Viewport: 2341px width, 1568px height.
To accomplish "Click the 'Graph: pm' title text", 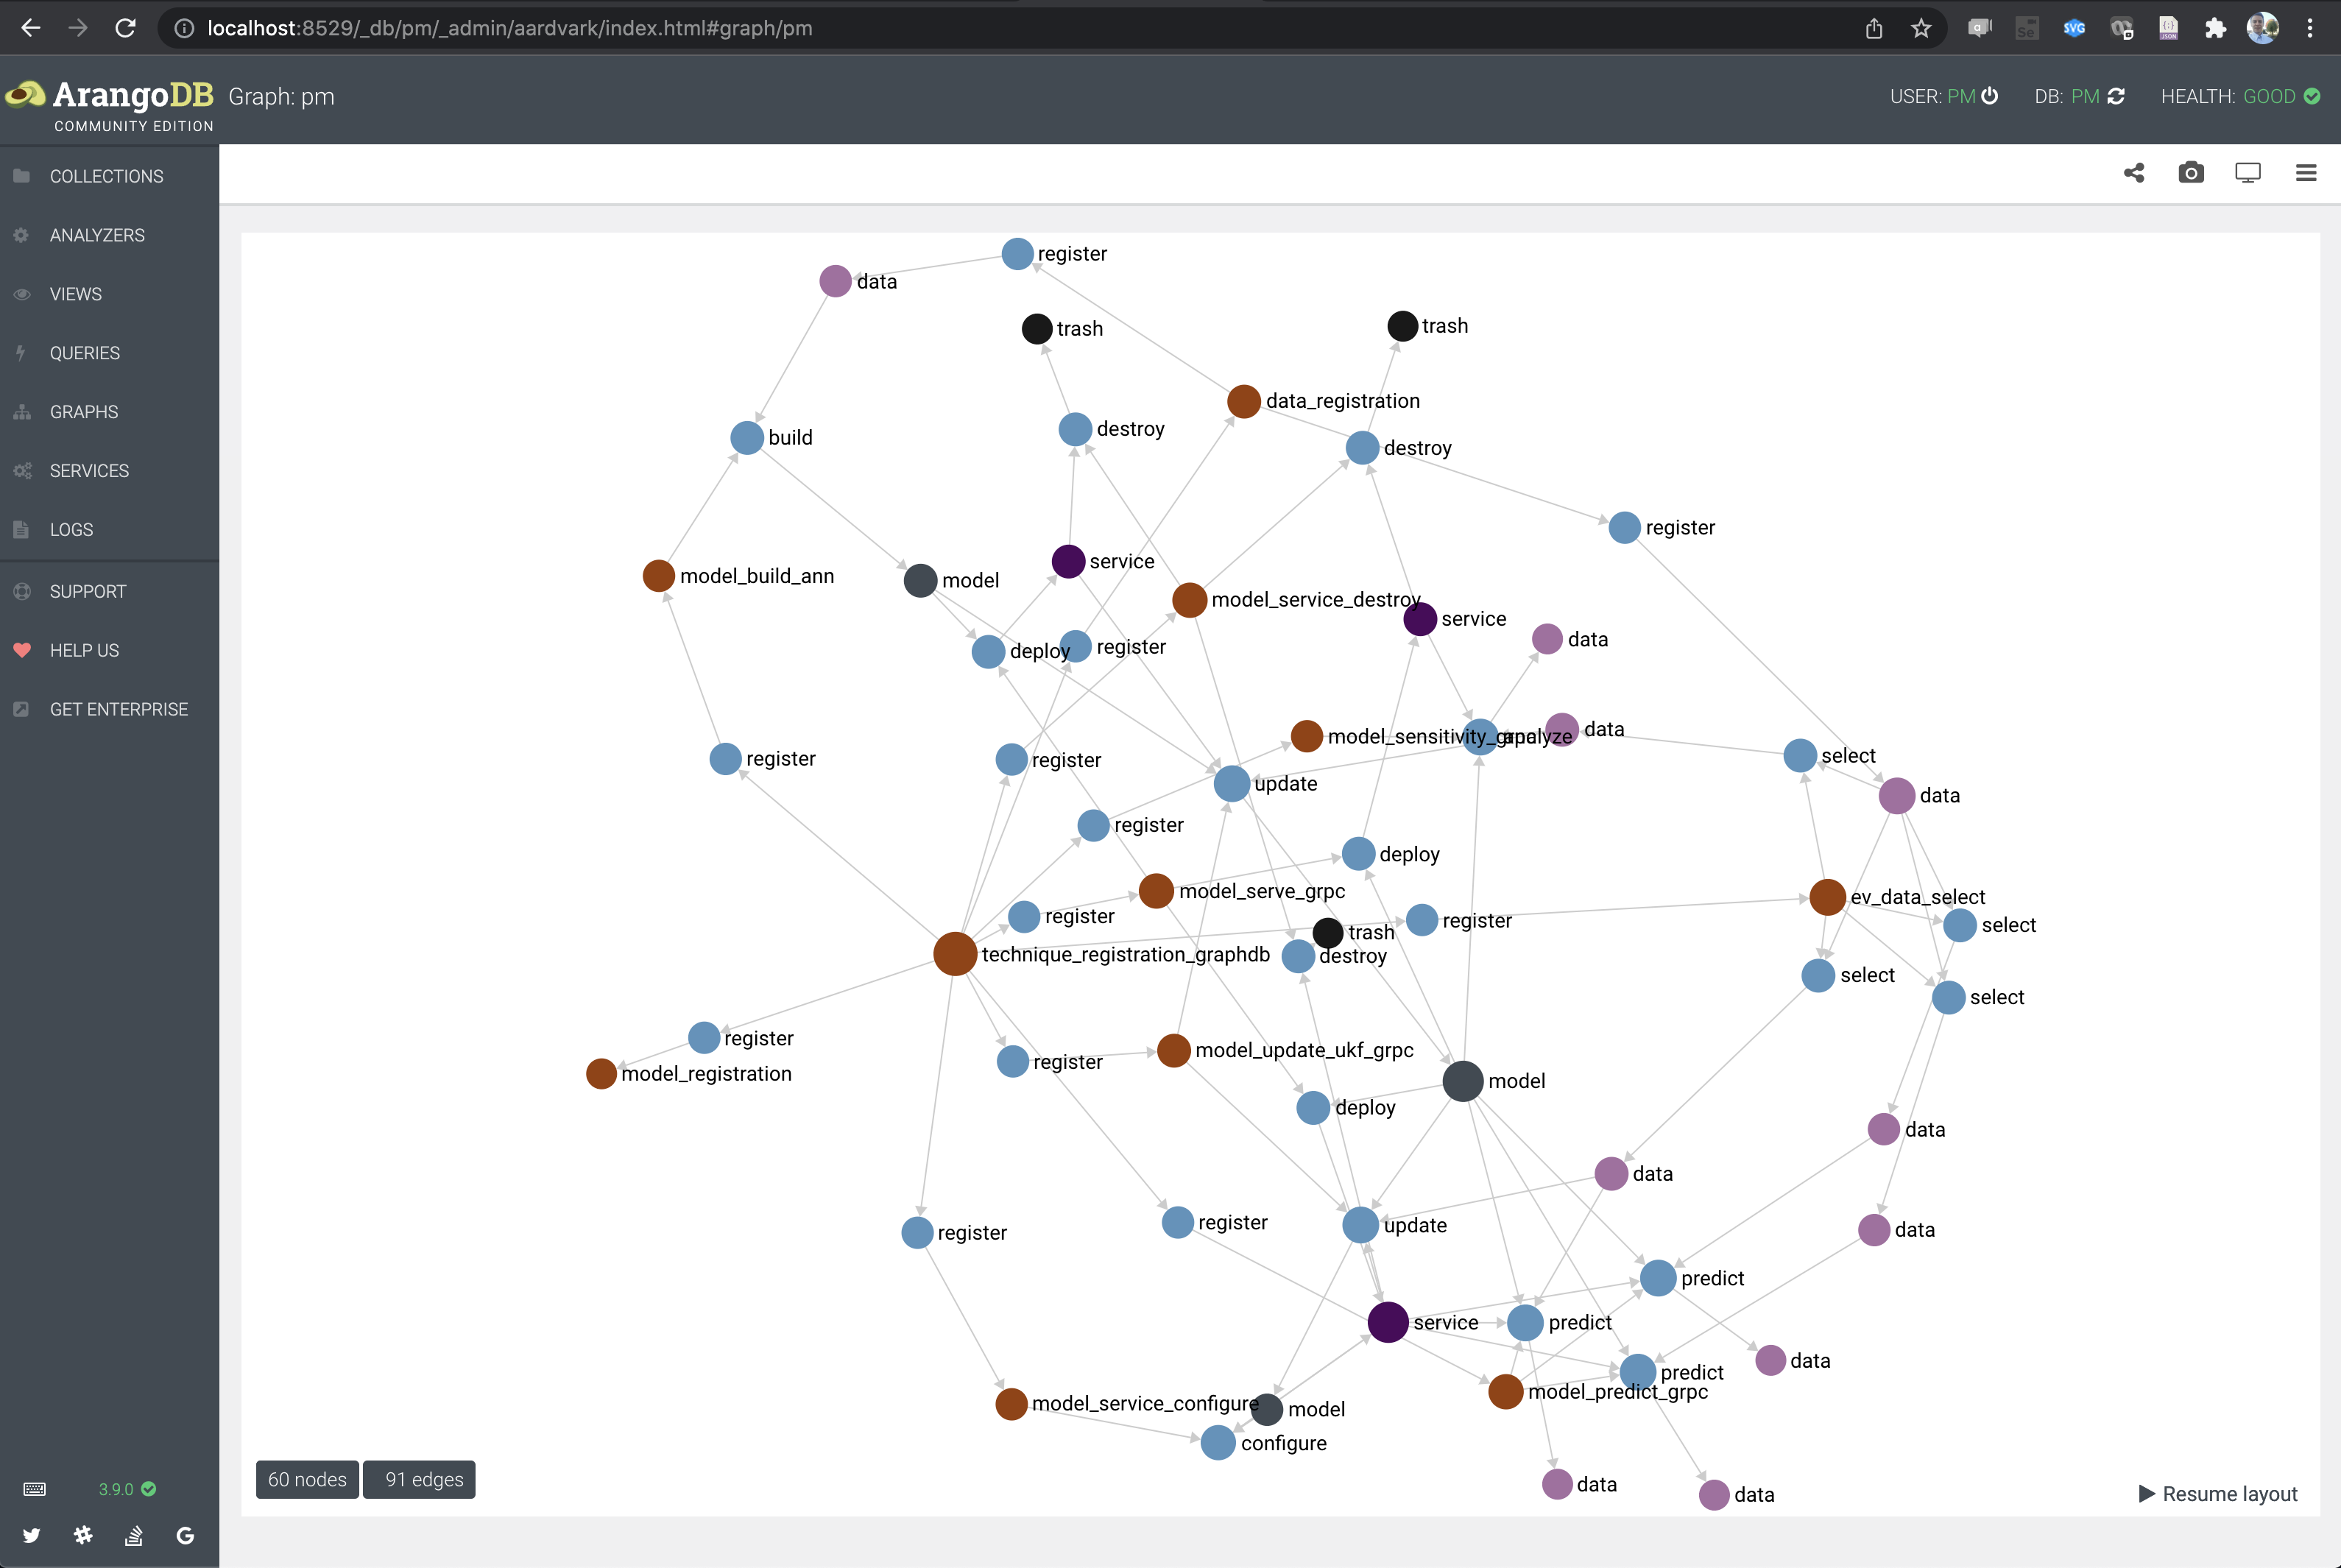I will point(281,96).
